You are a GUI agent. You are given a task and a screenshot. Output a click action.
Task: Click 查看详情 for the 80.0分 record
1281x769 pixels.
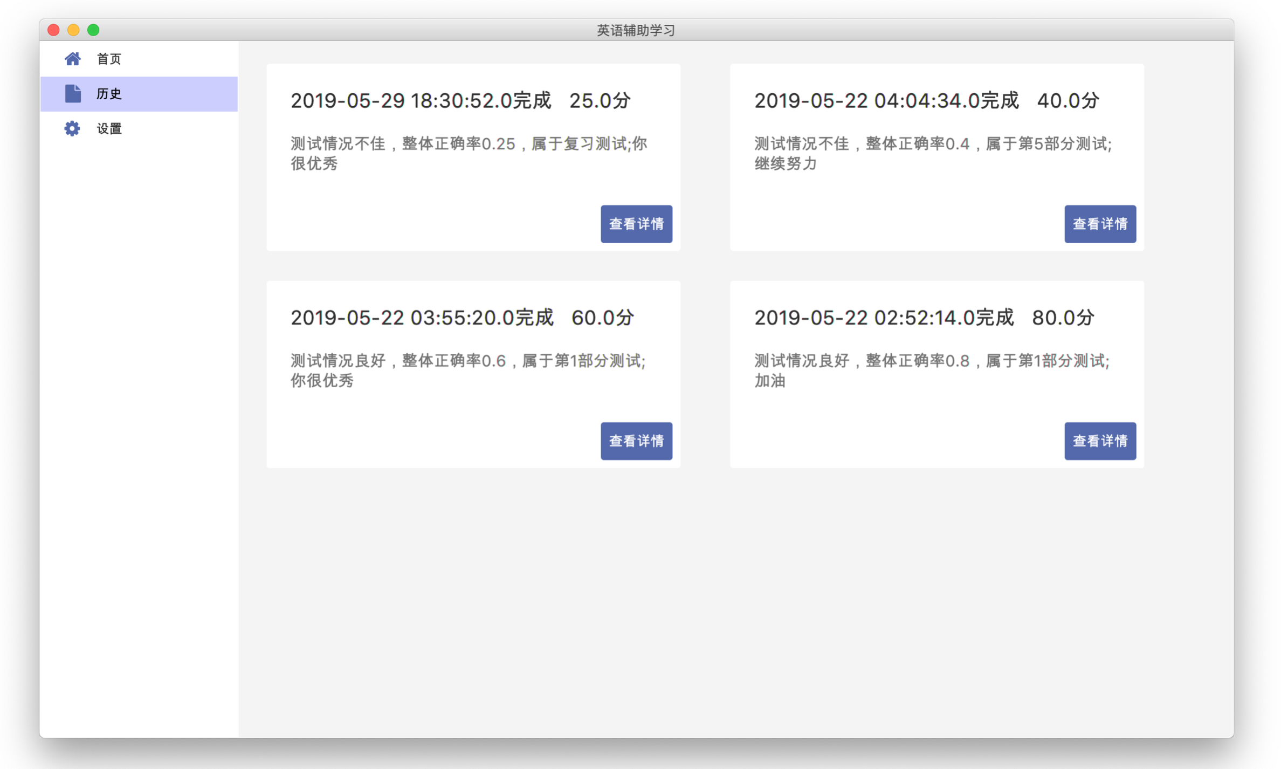pyautogui.click(x=1099, y=441)
